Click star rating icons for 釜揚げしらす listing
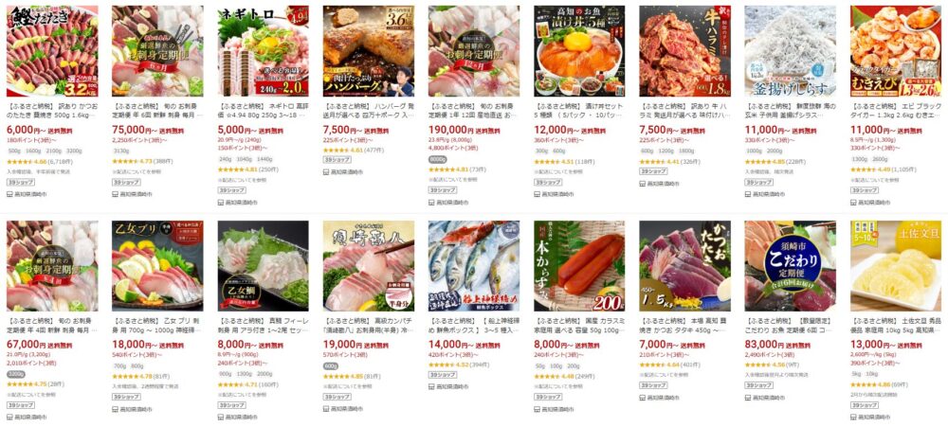This screenshot has height=427, width=948. pyautogui.click(x=757, y=162)
